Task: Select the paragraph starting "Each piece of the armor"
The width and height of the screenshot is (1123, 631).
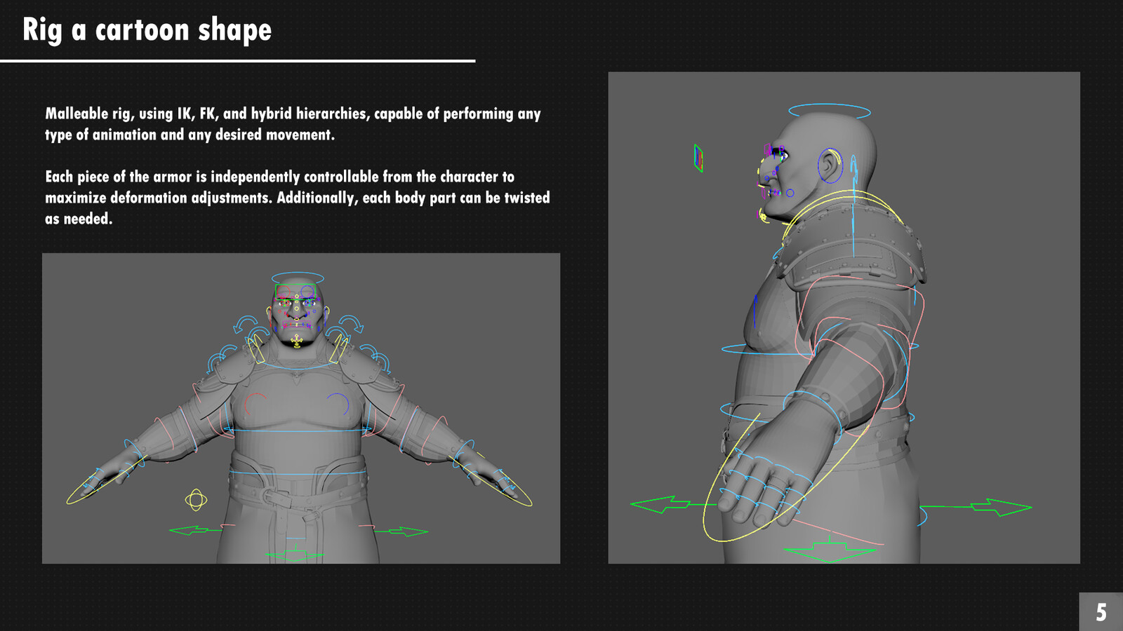Action: (298, 197)
